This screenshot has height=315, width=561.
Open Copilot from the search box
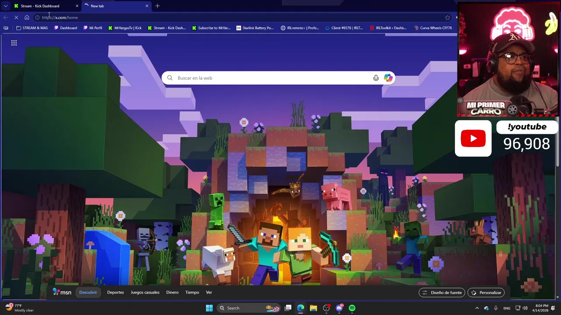(x=388, y=78)
